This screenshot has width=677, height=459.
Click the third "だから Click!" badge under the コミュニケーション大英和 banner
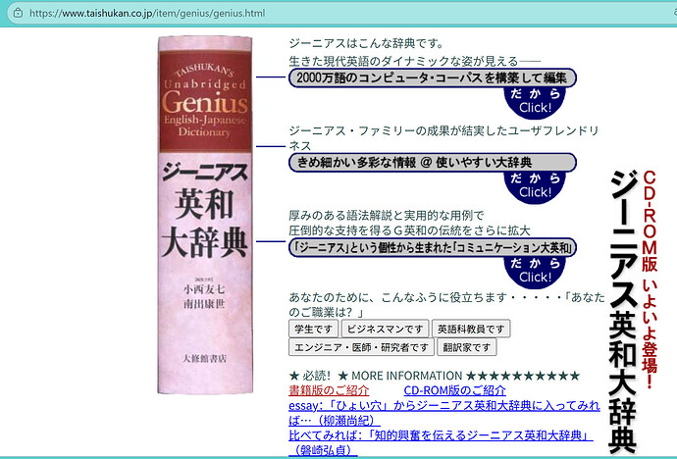pos(535,270)
